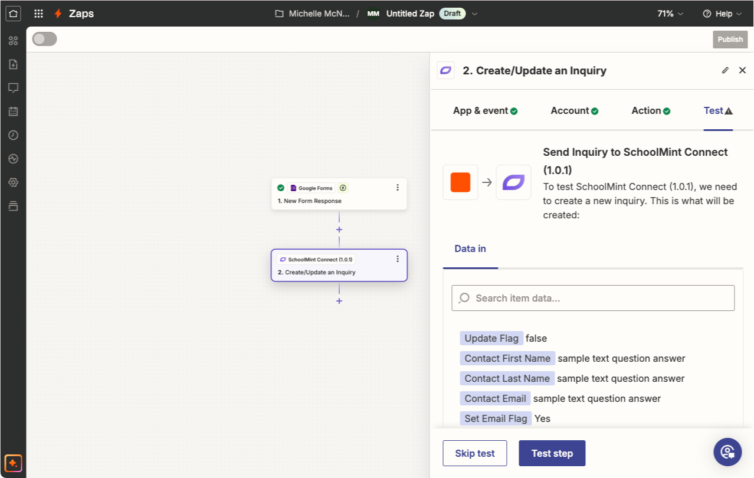This screenshot has width=754, height=478.
Task: Switch to the App & event tab
Action: coord(485,110)
